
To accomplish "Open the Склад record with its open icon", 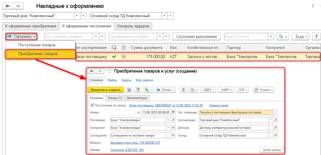I will [276, 135].
